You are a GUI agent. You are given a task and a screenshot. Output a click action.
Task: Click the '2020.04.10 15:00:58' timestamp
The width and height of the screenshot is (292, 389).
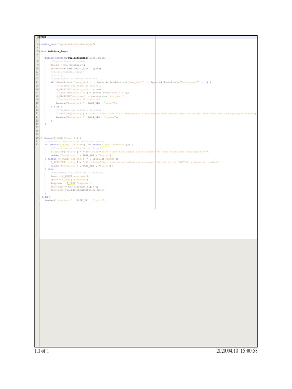[x=237, y=351]
